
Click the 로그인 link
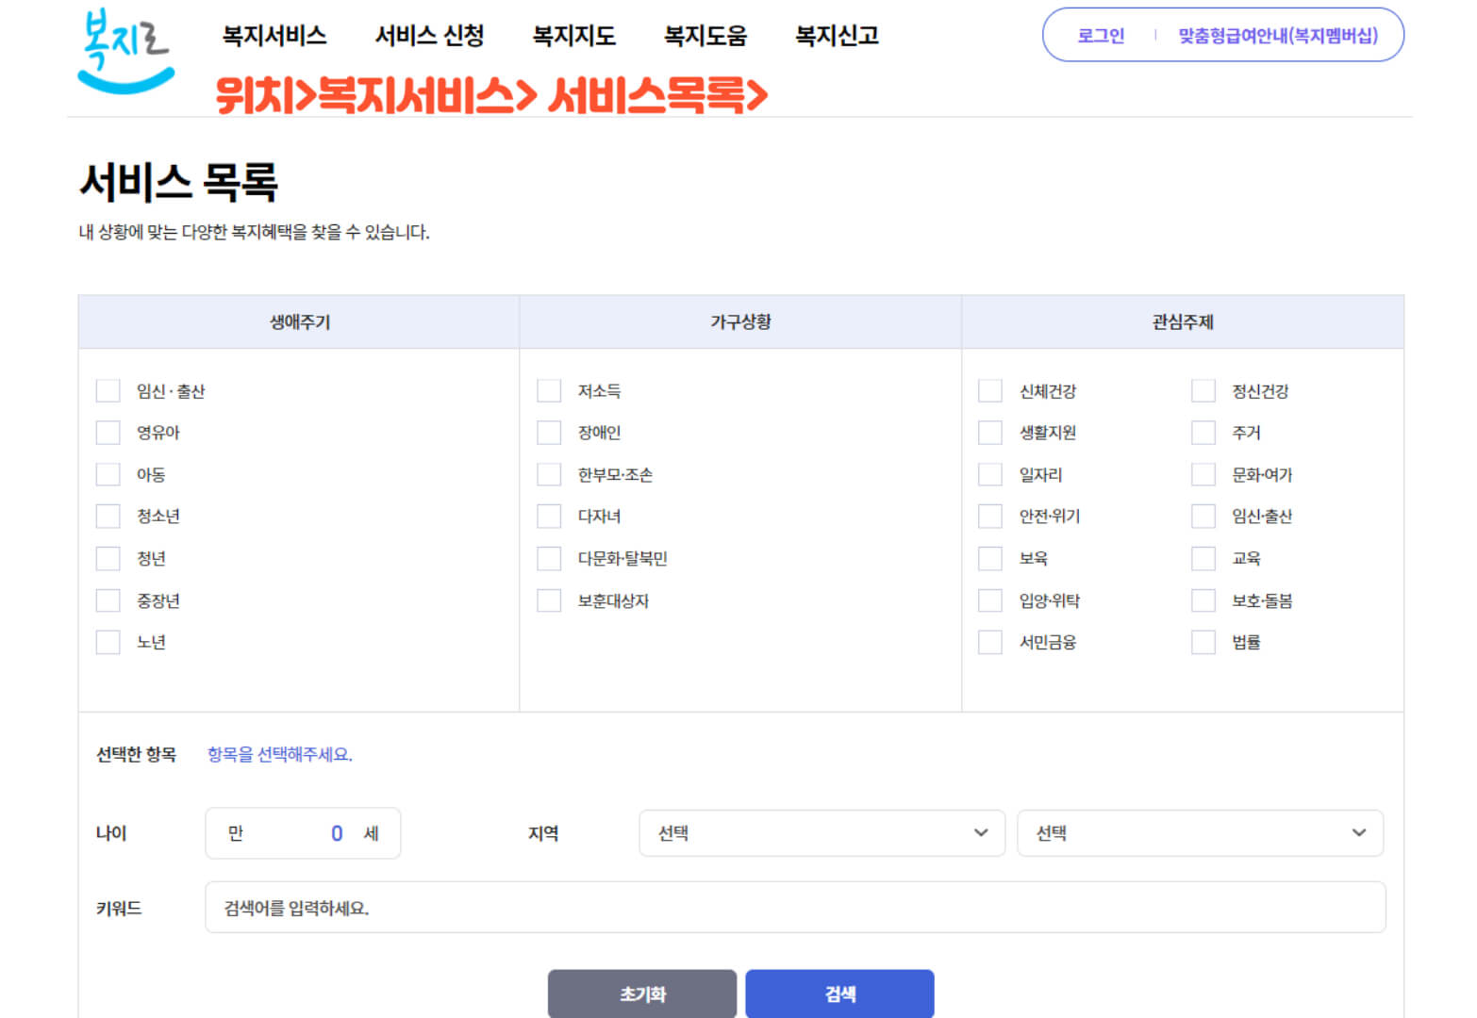[x=1099, y=35]
